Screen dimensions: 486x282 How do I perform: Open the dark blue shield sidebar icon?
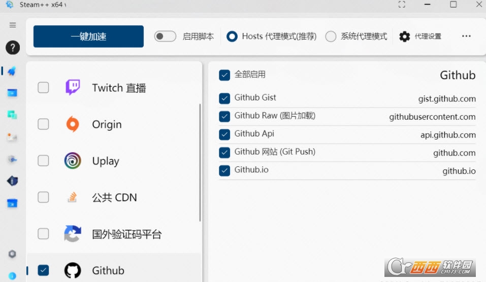(12, 181)
